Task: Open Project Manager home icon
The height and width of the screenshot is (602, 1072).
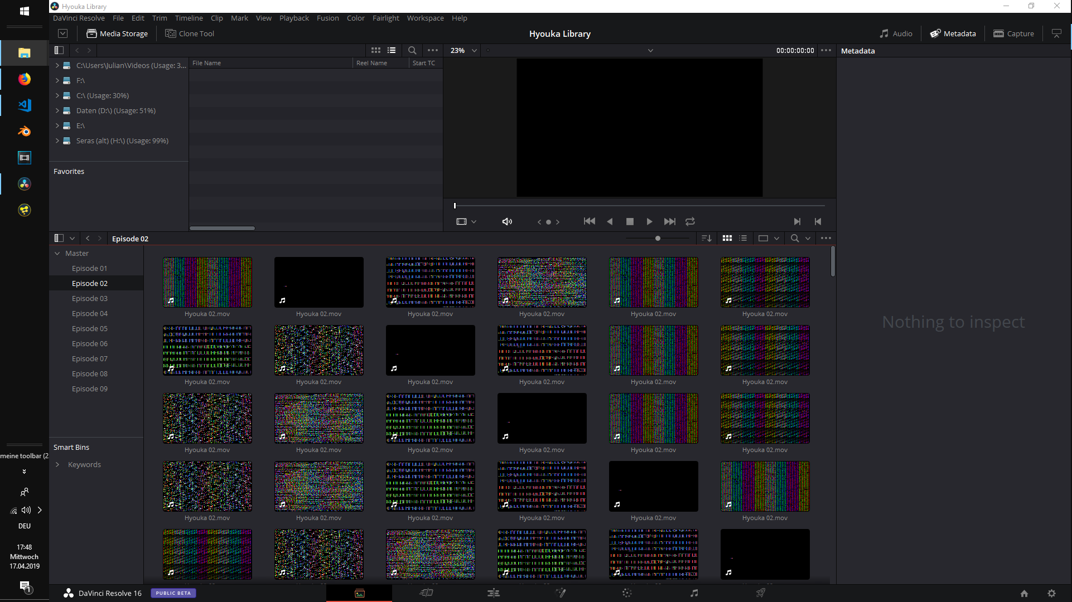Action: coord(1024,594)
